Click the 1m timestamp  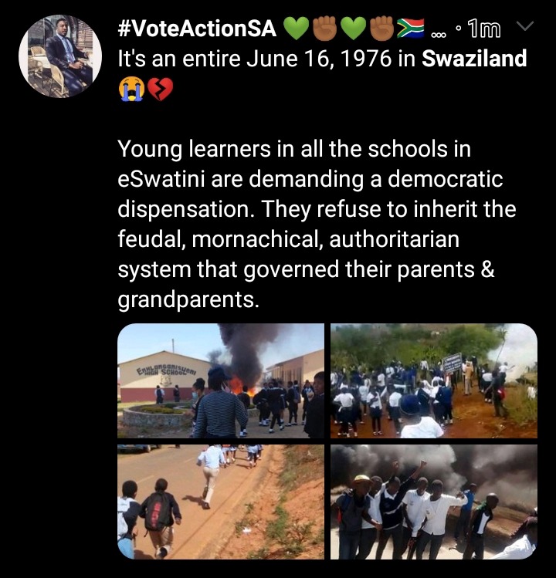(x=484, y=29)
